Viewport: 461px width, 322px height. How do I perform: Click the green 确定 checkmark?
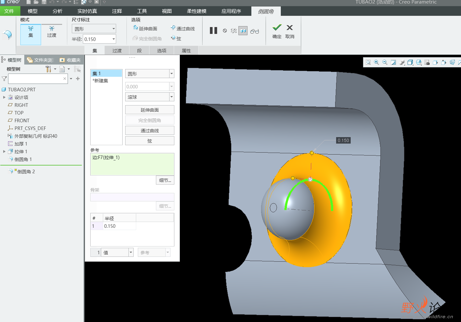tap(277, 31)
